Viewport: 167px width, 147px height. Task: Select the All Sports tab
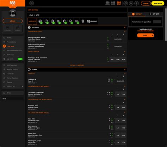pos(32,21)
